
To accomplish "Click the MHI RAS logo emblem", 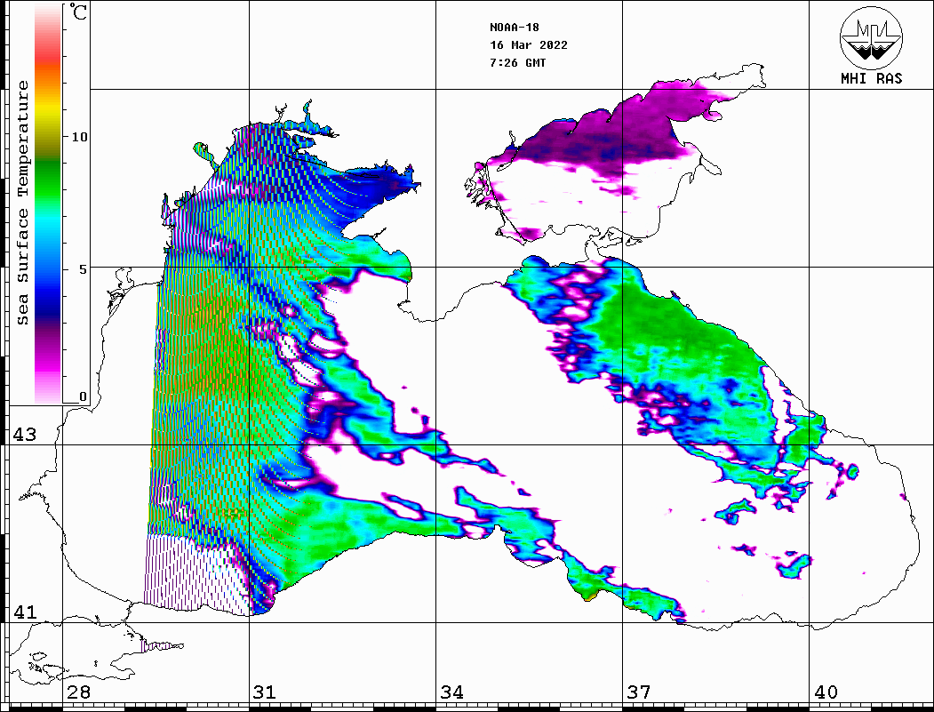I will (871, 37).
